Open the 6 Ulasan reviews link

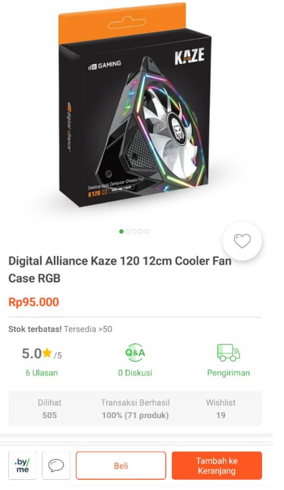pos(42,373)
